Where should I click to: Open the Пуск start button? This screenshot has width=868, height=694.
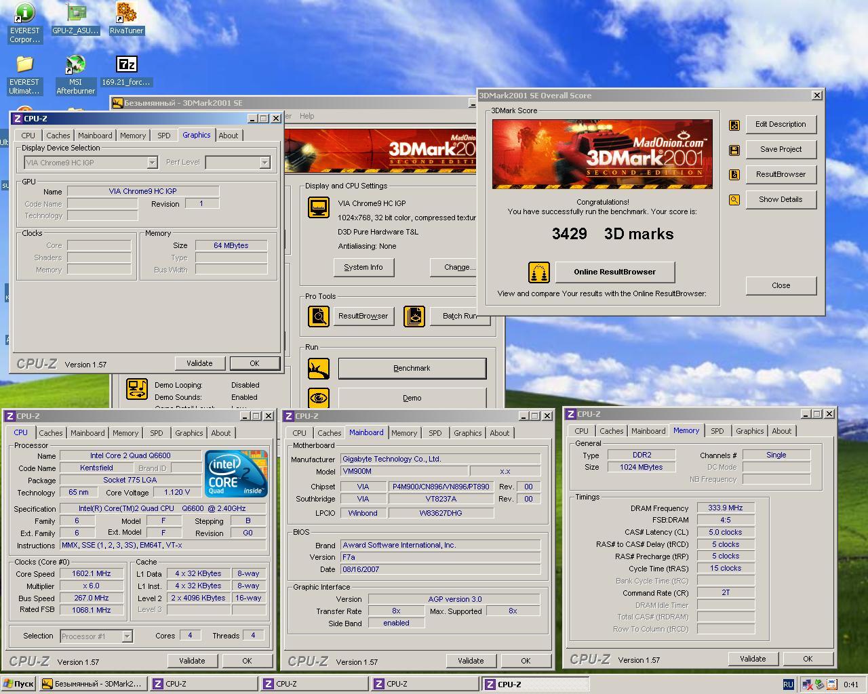[18, 685]
